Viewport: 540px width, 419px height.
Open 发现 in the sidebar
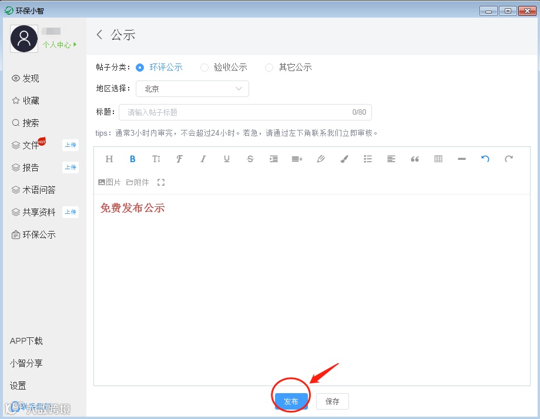click(25, 78)
